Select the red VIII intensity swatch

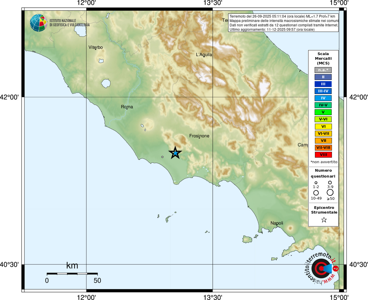pyautogui.click(x=323, y=155)
